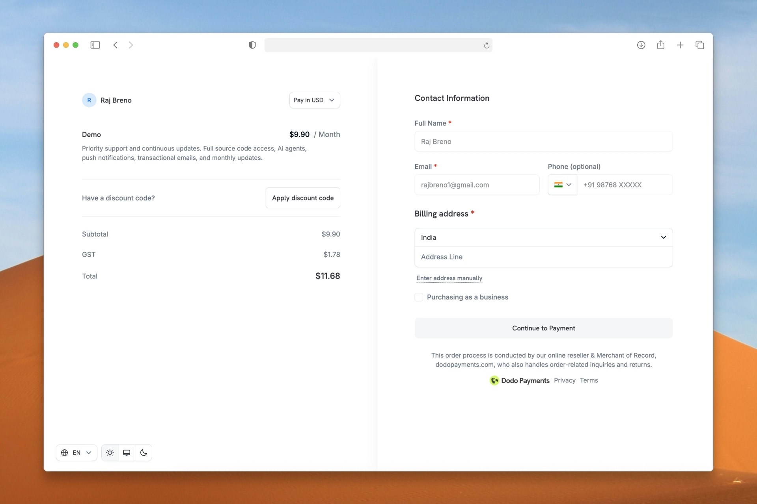This screenshot has height=504, width=757.
Task: Click the Enter address manually link
Action: 449,278
